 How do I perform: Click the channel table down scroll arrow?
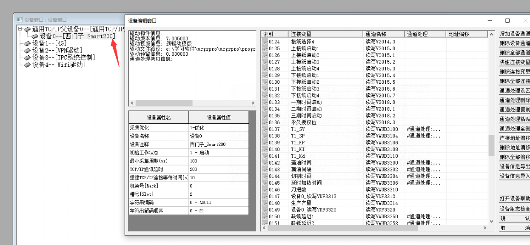point(491,221)
